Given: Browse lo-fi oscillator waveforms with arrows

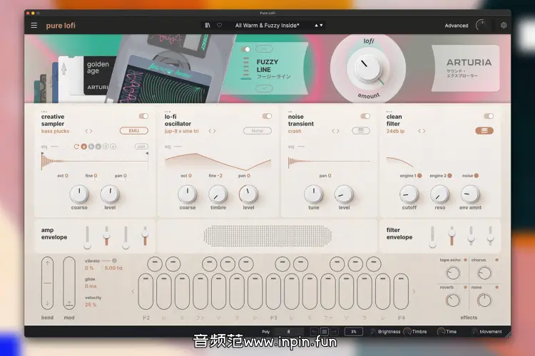Looking at the screenshot, I should point(213,131).
